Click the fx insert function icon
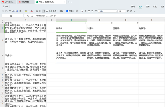The image size is (165, 107). point(32,16)
